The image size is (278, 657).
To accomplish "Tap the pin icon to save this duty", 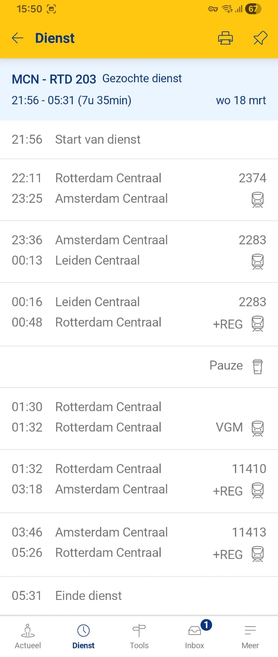I will click(x=260, y=38).
